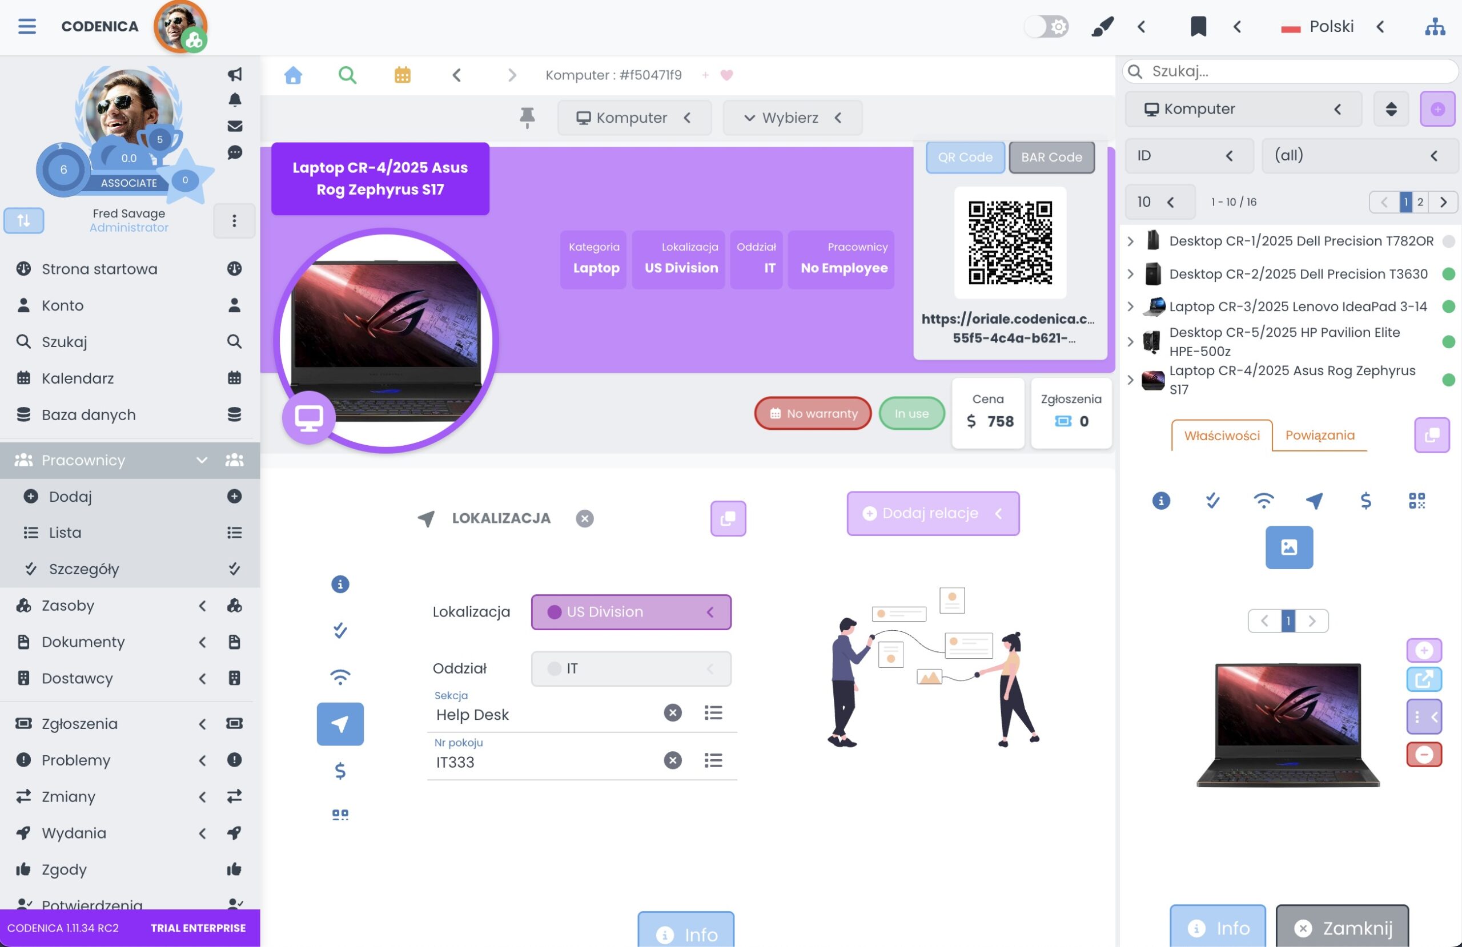Click the home icon in breadcrumb bar

point(293,75)
